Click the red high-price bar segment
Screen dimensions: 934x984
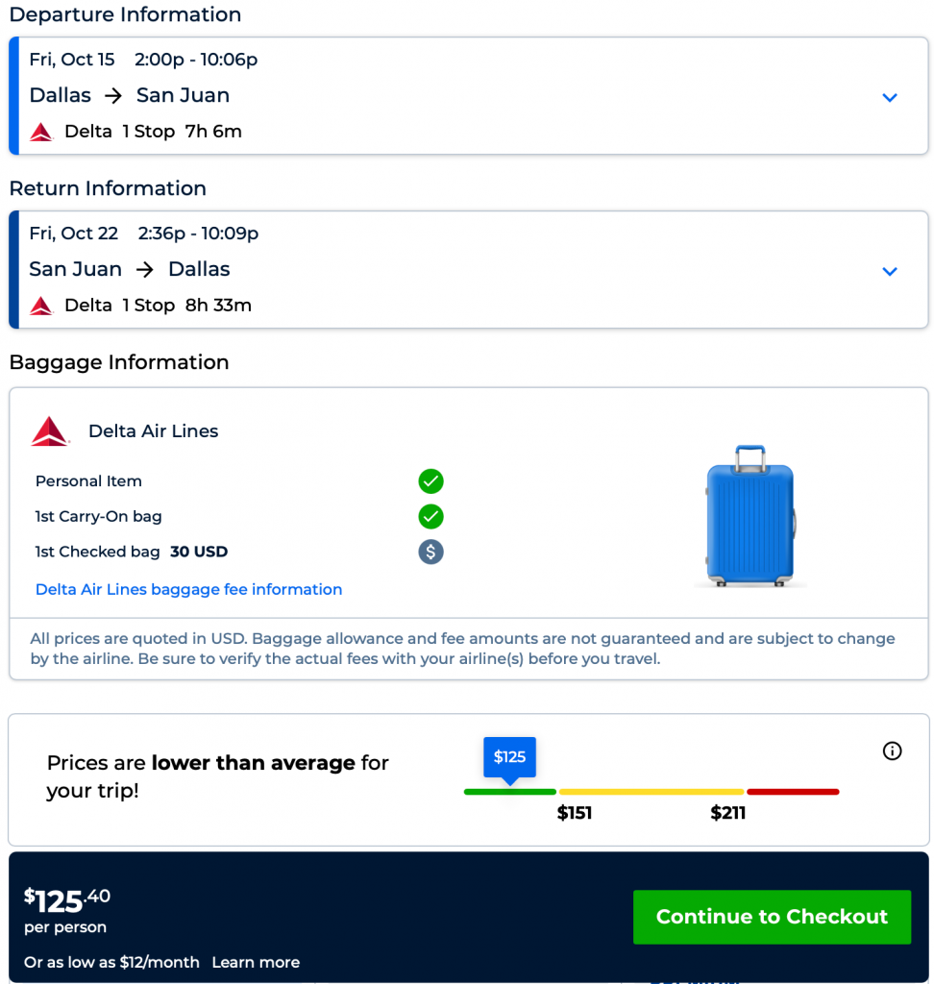[793, 792]
